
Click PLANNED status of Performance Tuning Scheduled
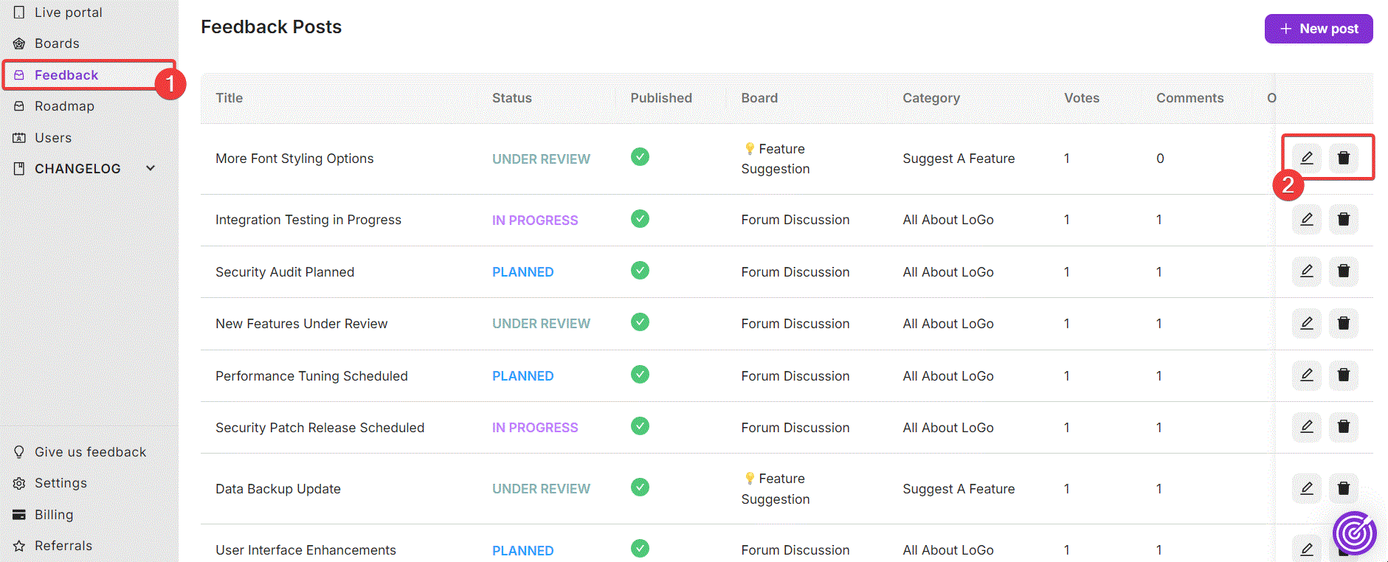(522, 376)
